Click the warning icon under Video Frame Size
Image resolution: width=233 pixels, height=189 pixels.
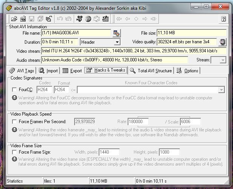[14, 159]
